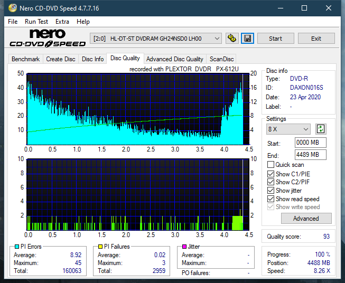Maximize the Nero window
The height and width of the screenshot is (283, 345).
pyautogui.click(x=304, y=8)
